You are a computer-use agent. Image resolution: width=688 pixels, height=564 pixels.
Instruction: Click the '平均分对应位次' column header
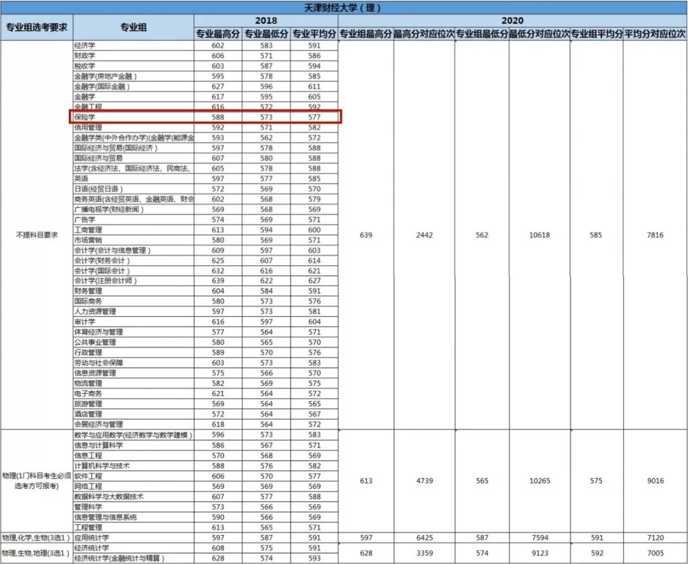pos(655,34)
